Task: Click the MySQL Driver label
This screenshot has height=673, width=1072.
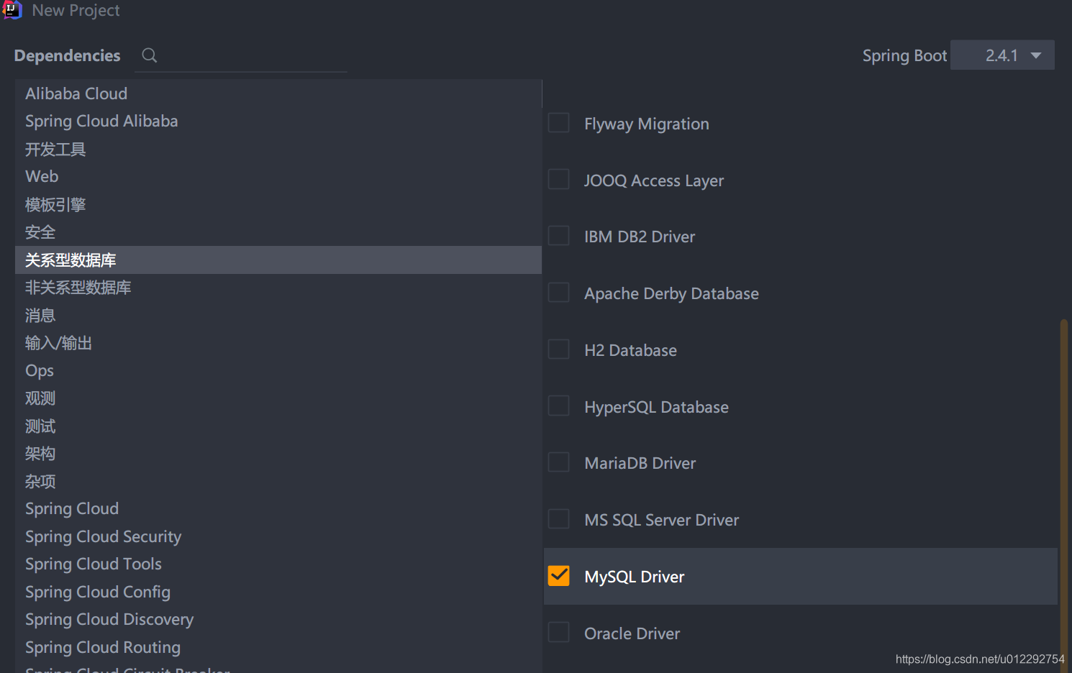Action: pos(634,577)
